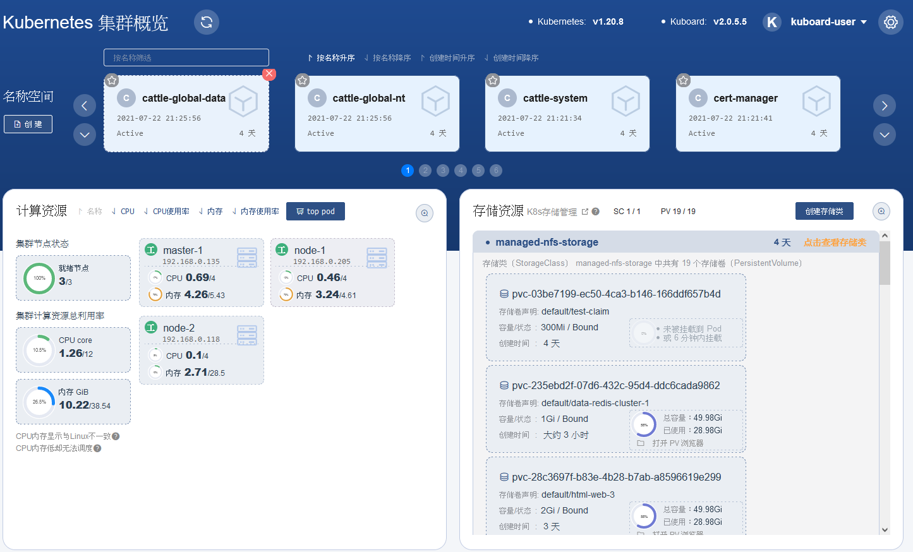
Task: Go to next namespaces with right chevron
Action: pyautogui.click(x=884, y=105)
